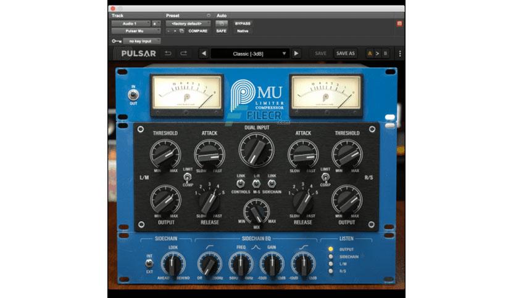Click the key input icon

click(116, 41)
